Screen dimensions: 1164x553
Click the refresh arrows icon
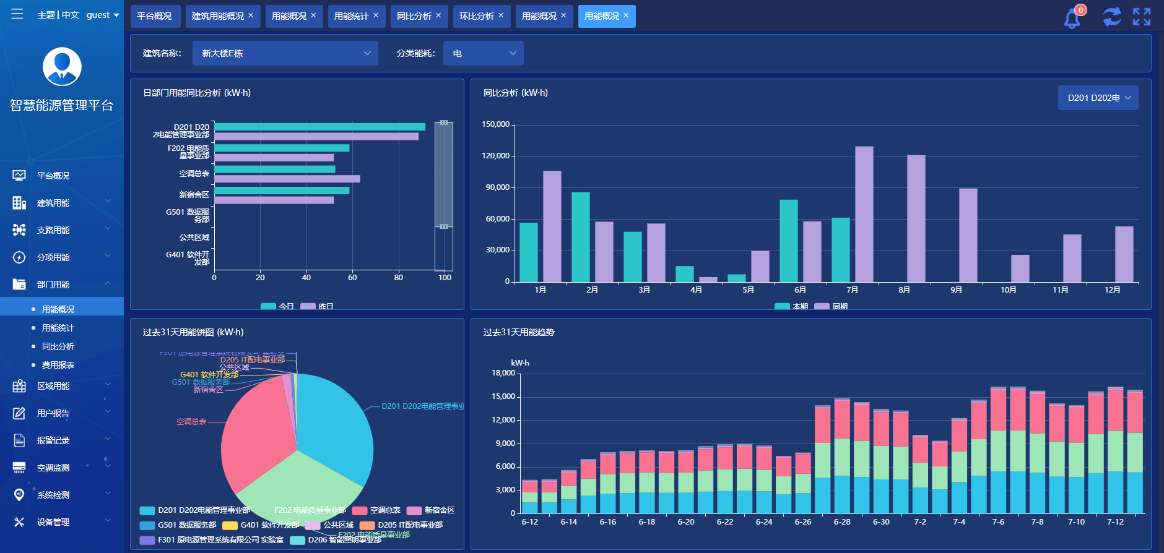pos(1111,17)
